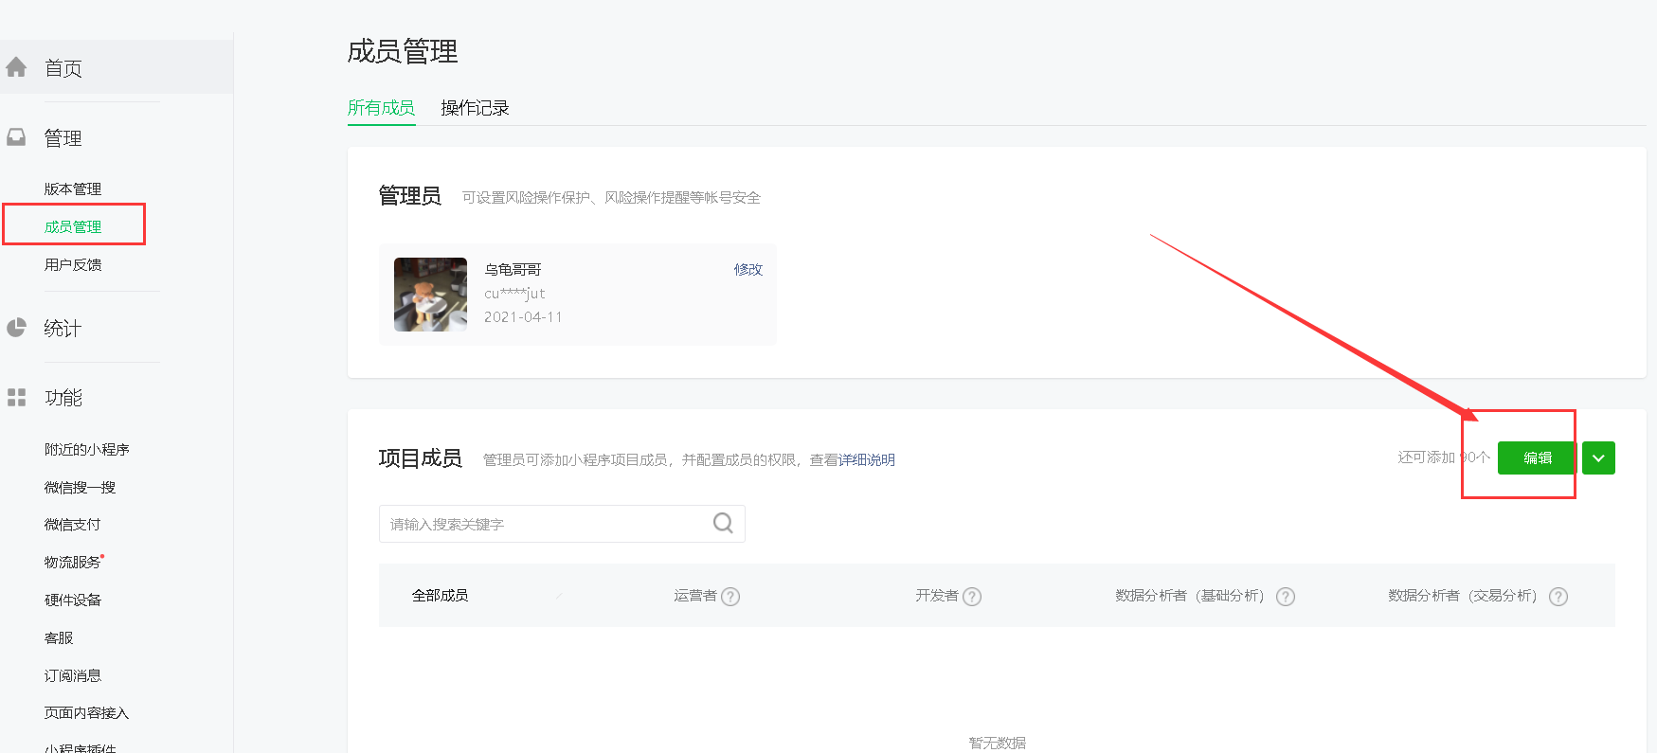Click the 管理 inbox icon
The height and width of the screenshot is (753, 1657).
tap(16, 137)
